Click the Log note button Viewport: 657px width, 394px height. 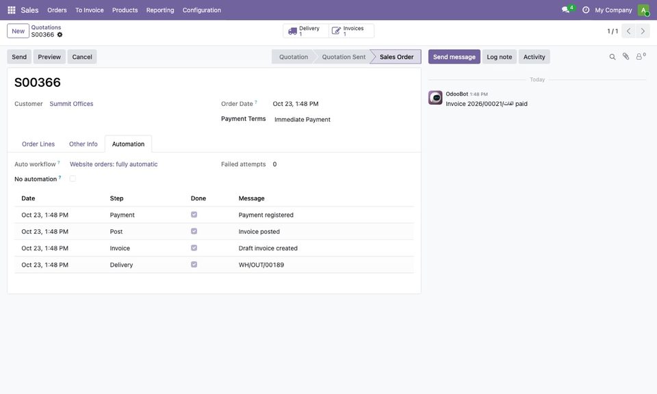(500, 57)
